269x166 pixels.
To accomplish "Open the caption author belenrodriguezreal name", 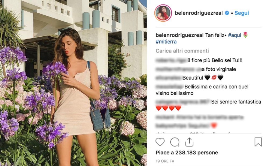I will pyautogui.click(x=179, y=35).
